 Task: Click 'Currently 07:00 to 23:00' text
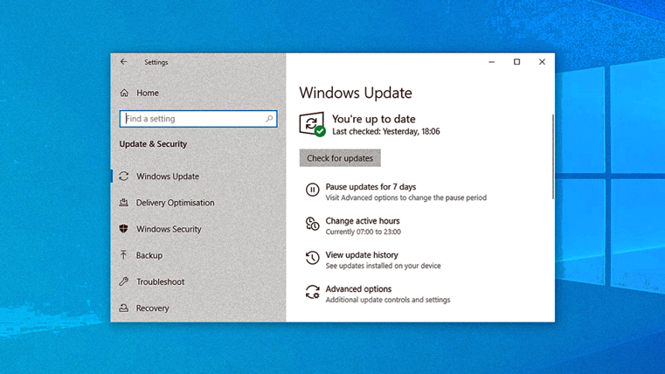363,232
